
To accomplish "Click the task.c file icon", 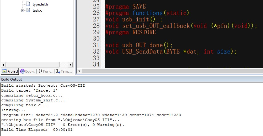I will [28, 10].
